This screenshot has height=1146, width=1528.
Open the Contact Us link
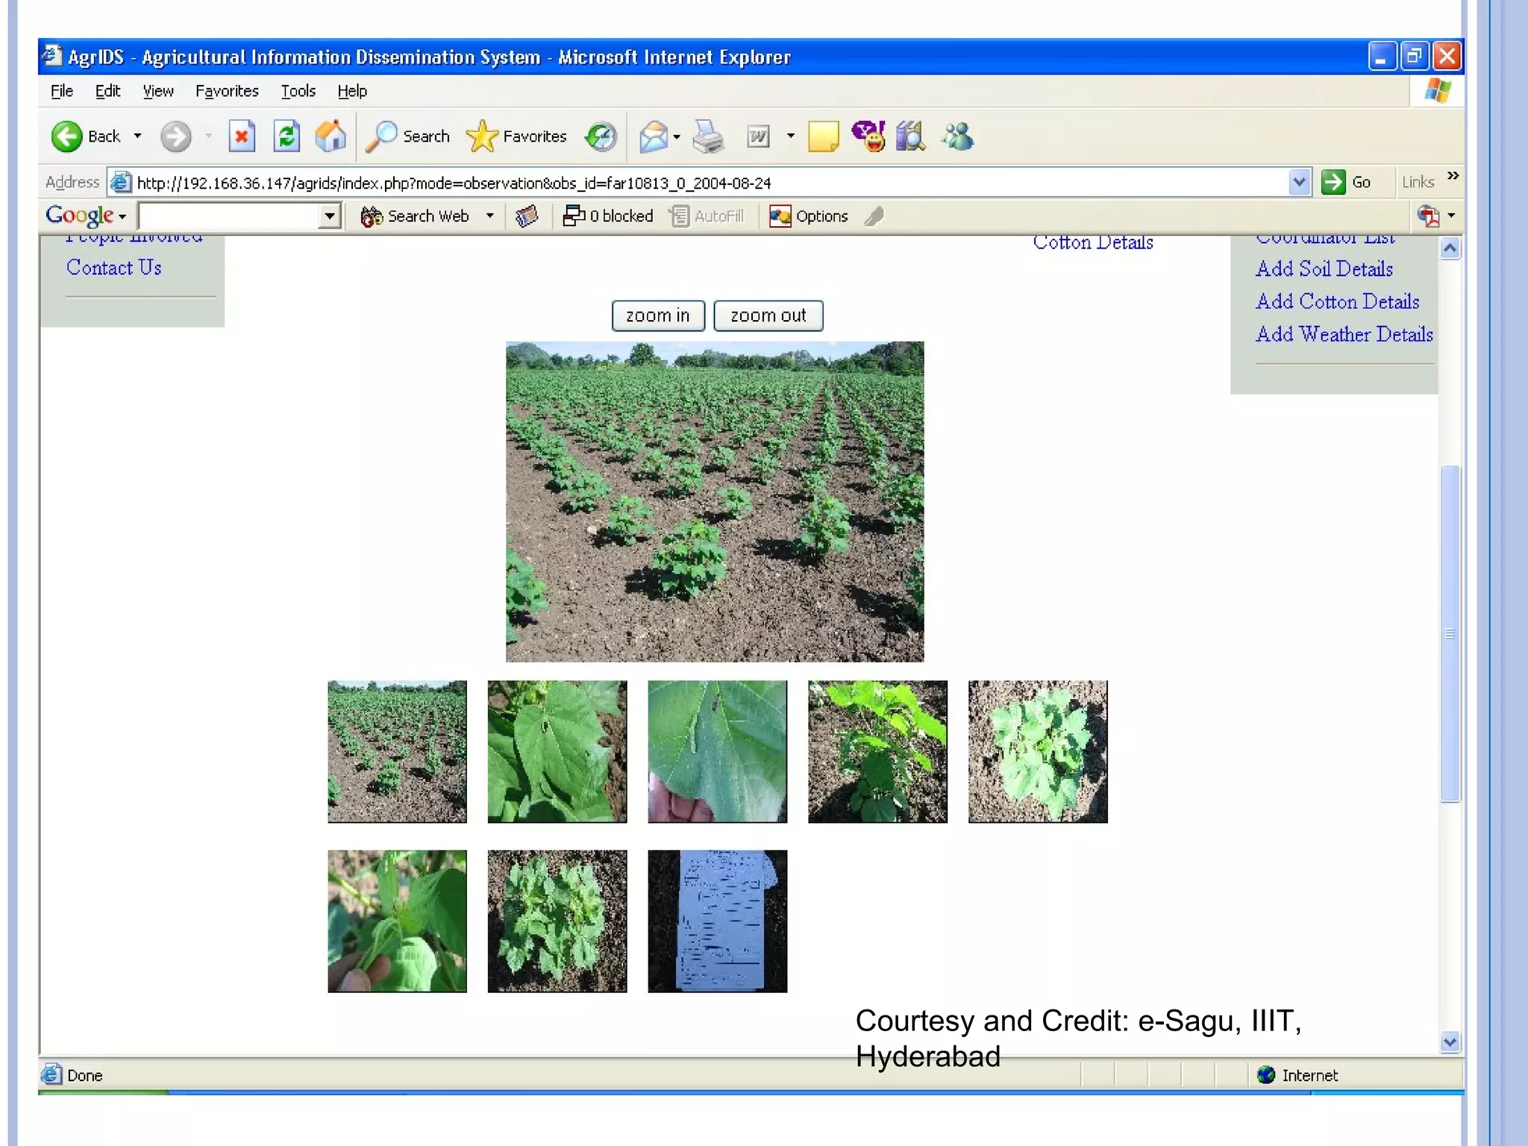[x=114, y=267]
